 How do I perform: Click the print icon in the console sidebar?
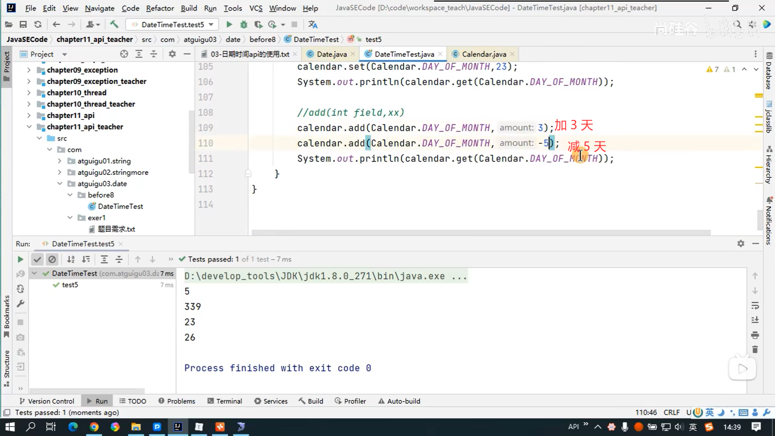755,335
